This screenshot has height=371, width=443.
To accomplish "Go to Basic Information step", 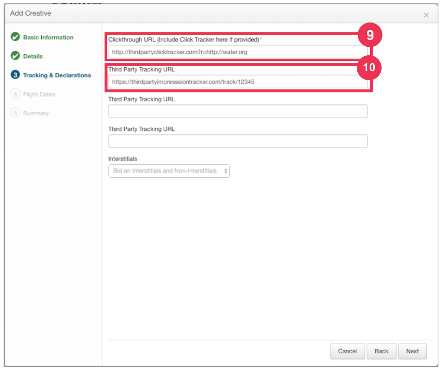I will 48,37.
